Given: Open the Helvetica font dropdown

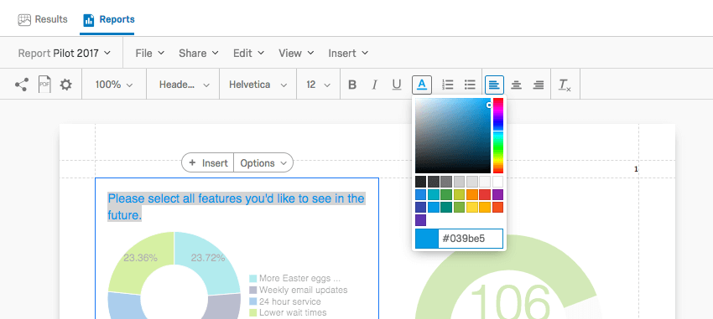Looking at the screenshot, I should [258, 85].
